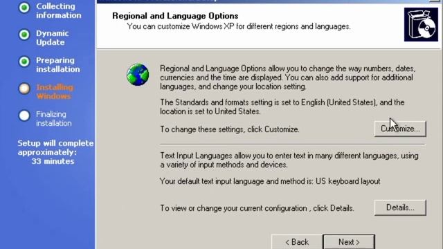This screenshot has width=443, height=249.
Task: Click the 'Text Input Languages allow you' paragraph
Action: coord(289,160)
